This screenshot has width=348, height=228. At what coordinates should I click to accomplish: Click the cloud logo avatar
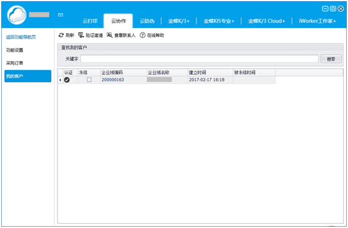(x=17, y=15)
